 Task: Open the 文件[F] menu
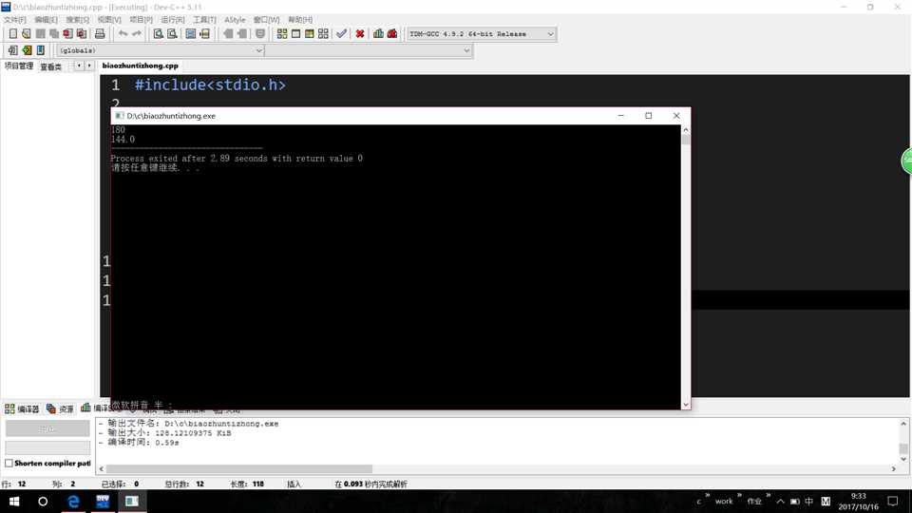click(14, 20)
